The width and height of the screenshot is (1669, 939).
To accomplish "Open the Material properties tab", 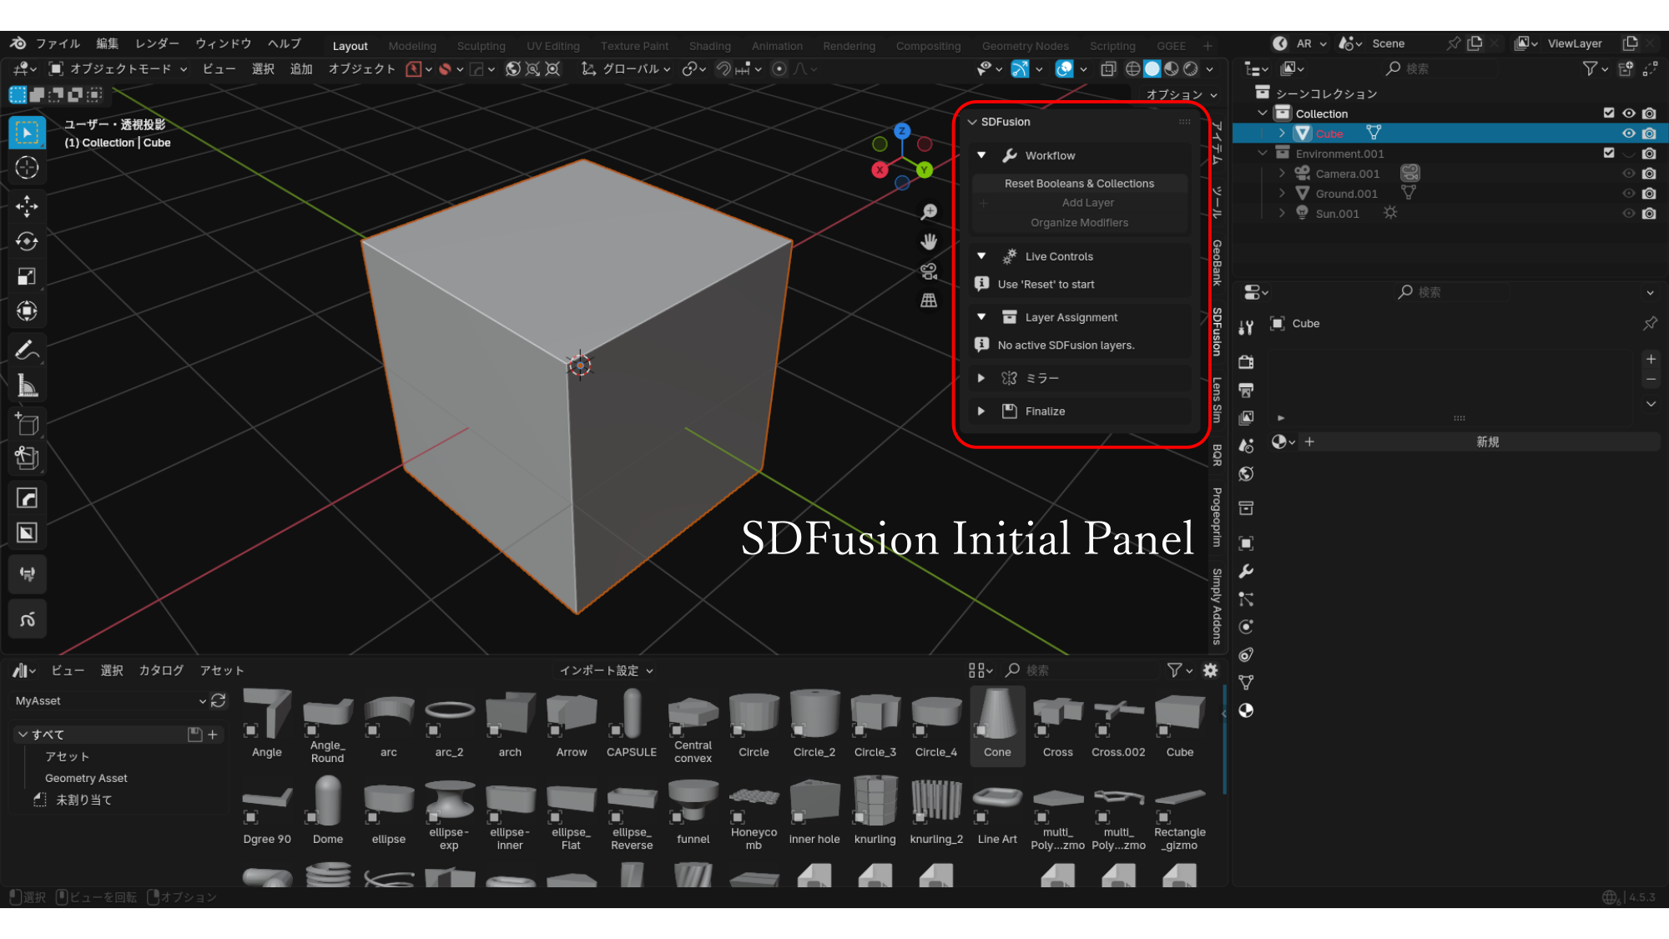I will click(x=1246, y=710).
